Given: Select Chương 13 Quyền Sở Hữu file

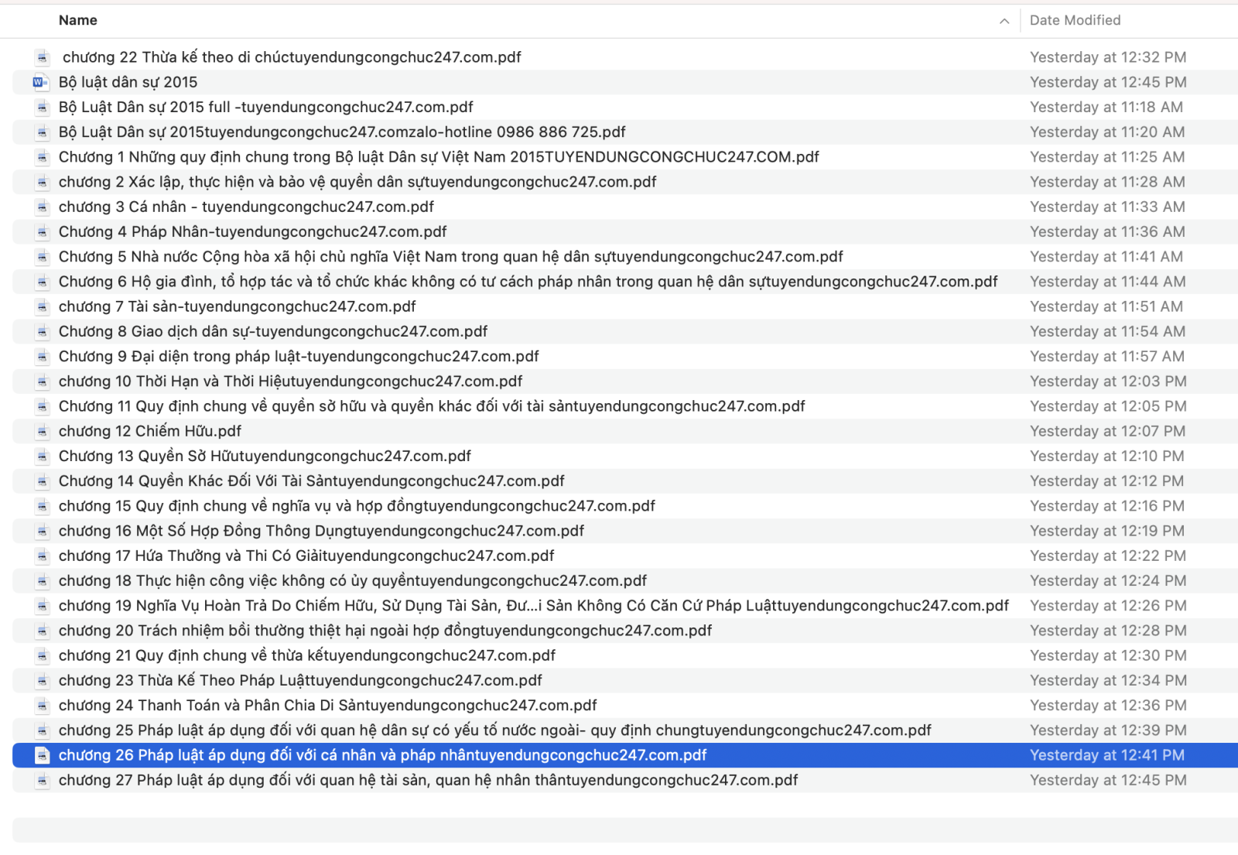Looking at the screenshot, I should tap(265, 456).
